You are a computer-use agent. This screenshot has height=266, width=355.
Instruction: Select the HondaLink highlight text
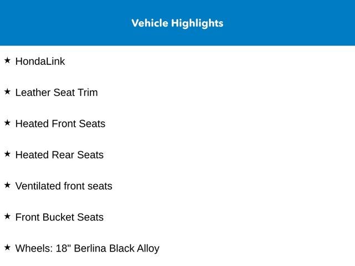pyautogui.click(x=40, y=62)
